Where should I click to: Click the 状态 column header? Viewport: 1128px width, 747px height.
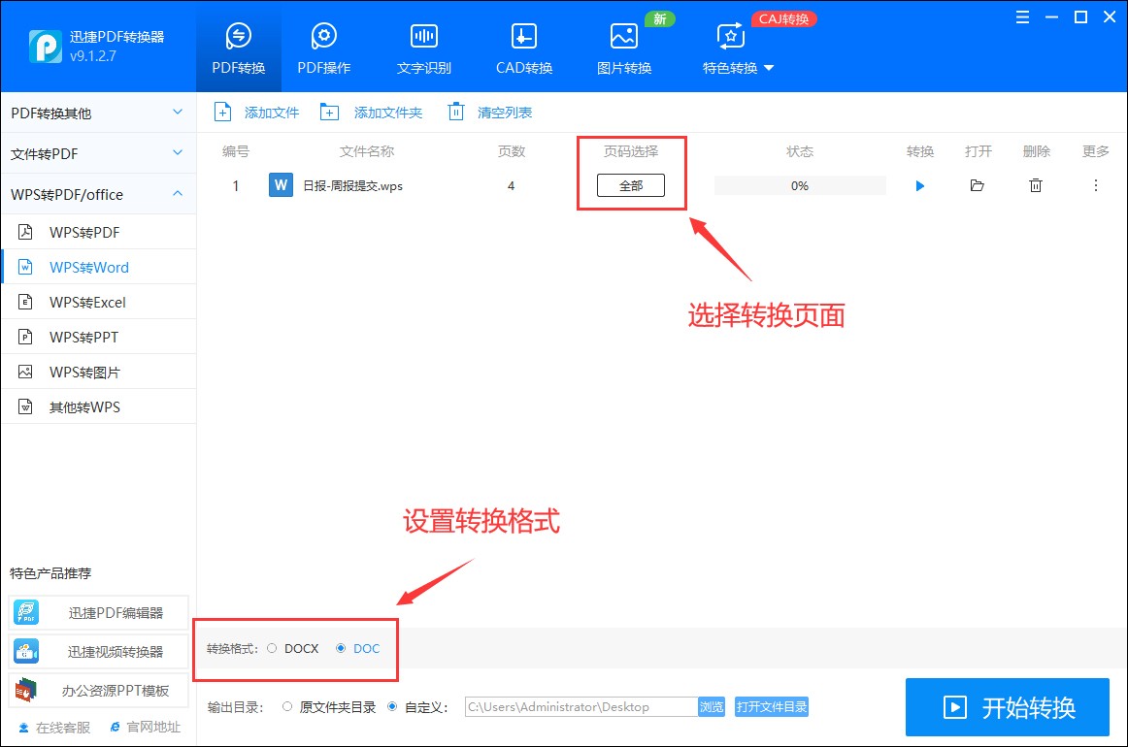[x=800, y=151]
